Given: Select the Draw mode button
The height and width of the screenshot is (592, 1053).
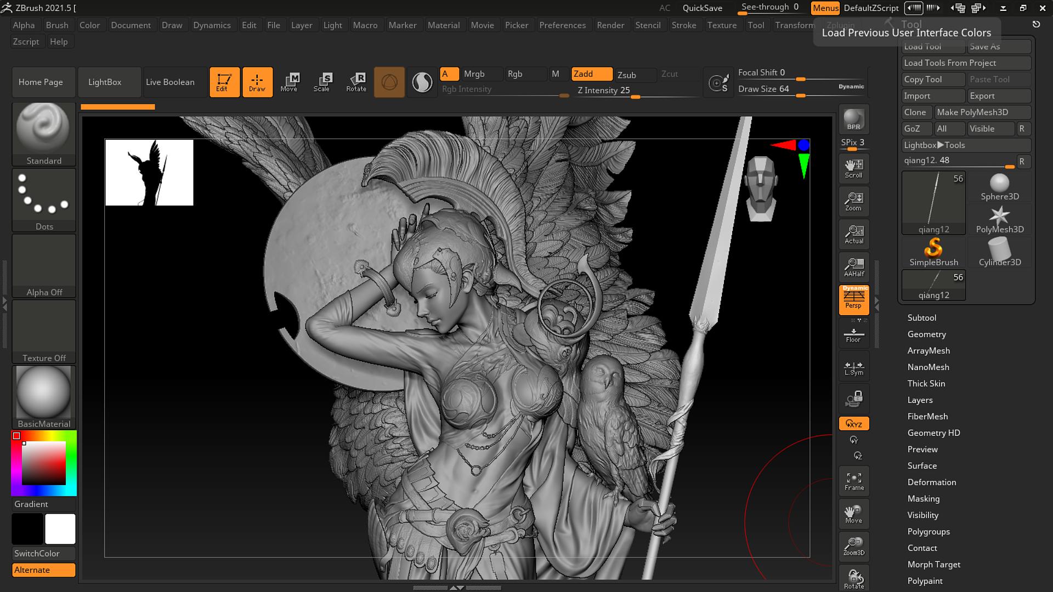Looking at the screenshot, I should pyautogui.click(x=257, y=82).
